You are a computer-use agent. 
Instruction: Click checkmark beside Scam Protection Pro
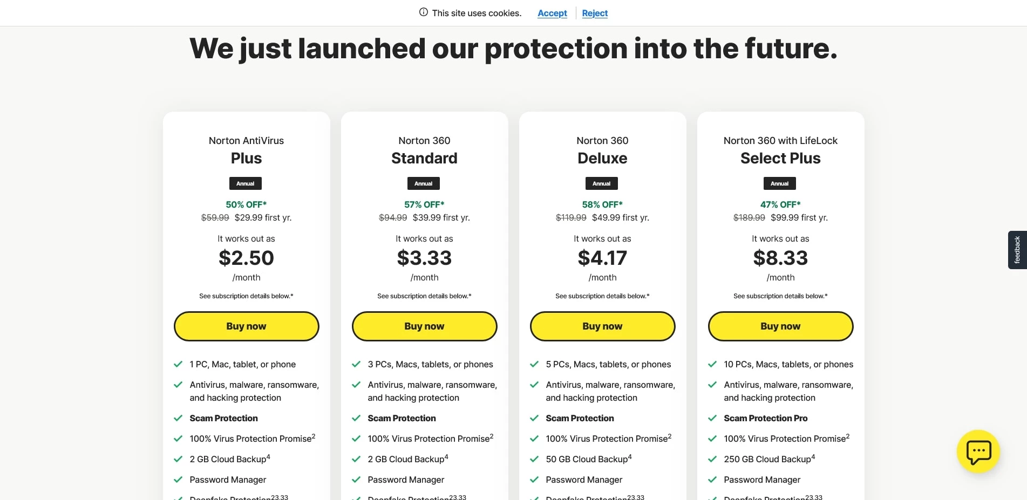pyautogui.click(x=712, y=418)
